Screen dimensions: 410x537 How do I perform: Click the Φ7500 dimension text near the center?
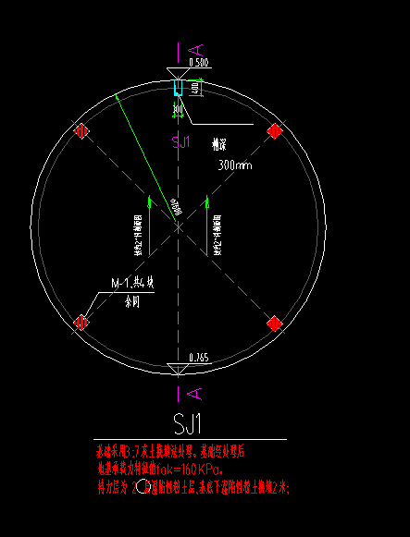(x=176, y=207)
